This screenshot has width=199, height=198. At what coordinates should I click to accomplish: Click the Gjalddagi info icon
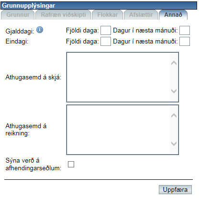pos(40,30)
